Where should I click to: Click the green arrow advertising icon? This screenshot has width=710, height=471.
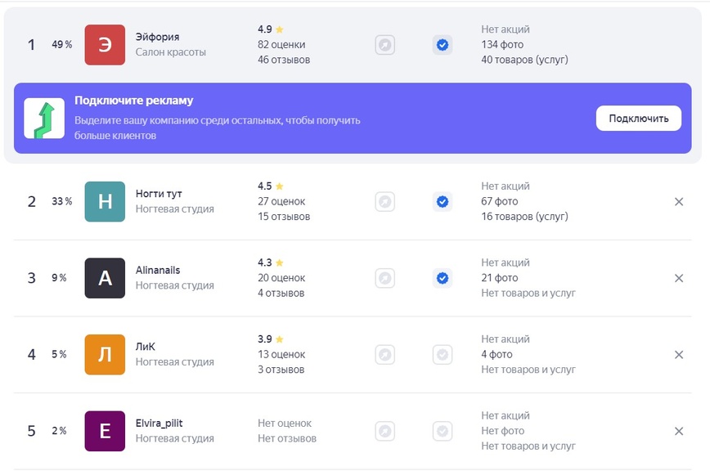[44, 118]
